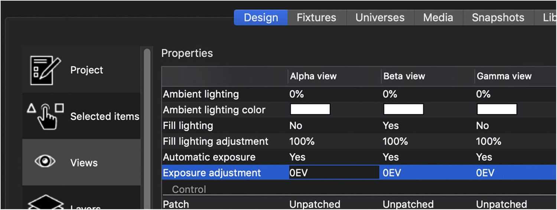Click Alpha view Exposure adjustment input field
The height and width of the screenshot is (210, 557).
pos(334,173)
